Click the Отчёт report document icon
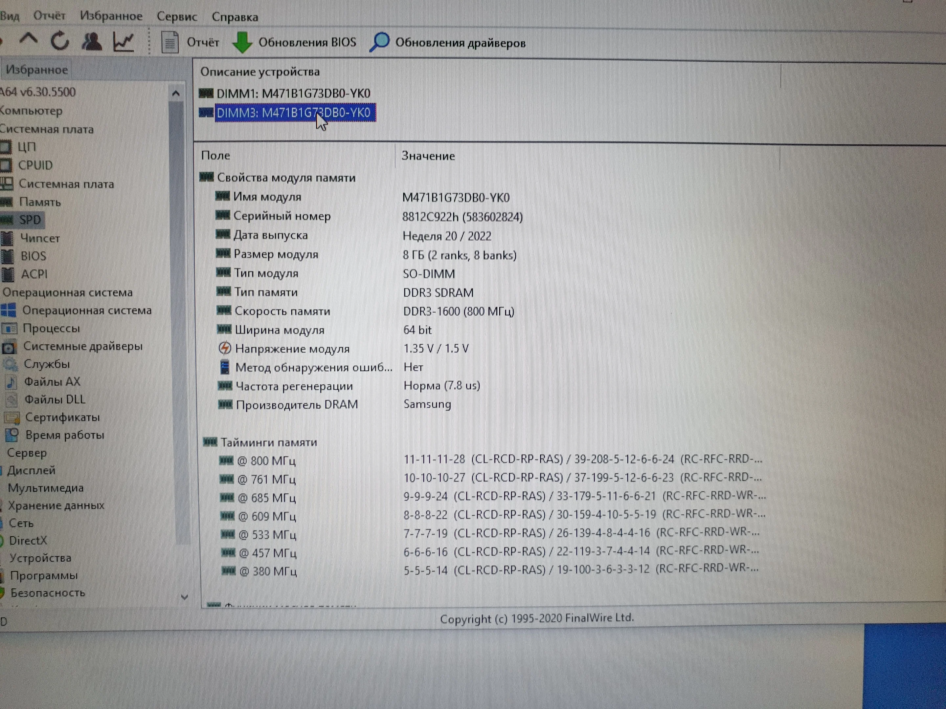946x709 pixels. [x=170, y=42]
